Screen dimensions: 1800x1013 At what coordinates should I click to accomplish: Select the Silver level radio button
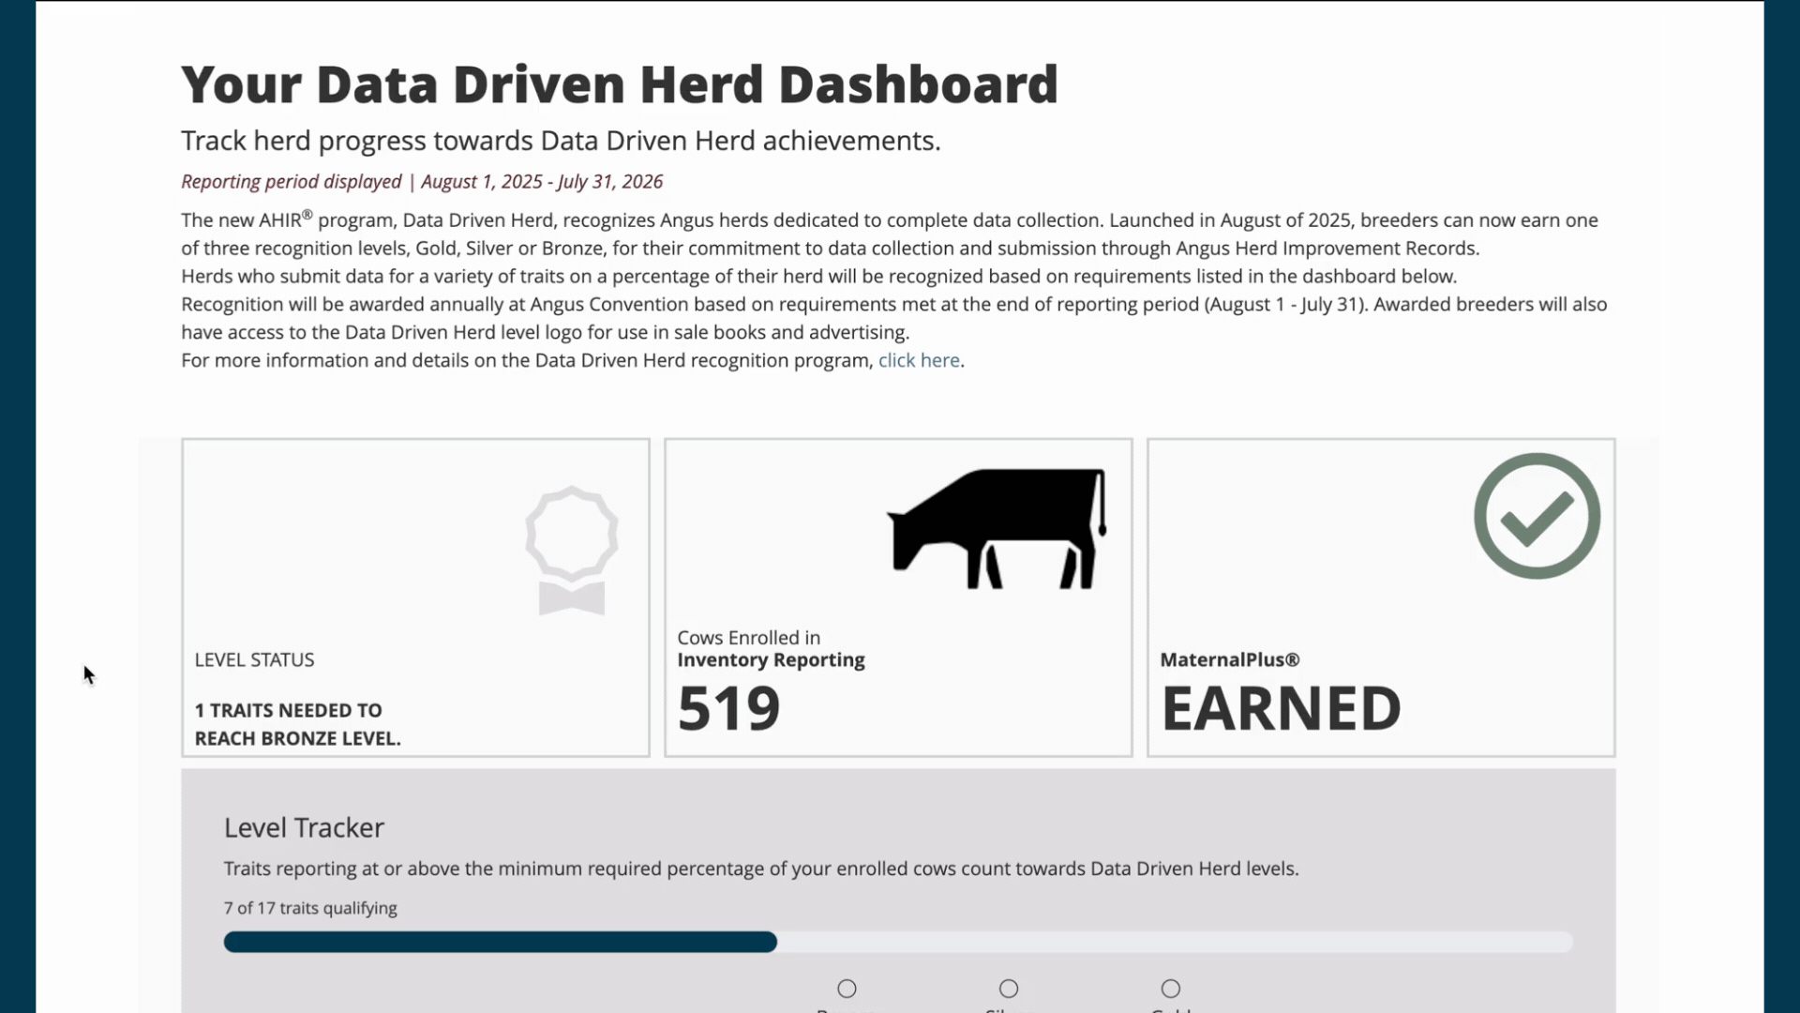(1008, 987)
